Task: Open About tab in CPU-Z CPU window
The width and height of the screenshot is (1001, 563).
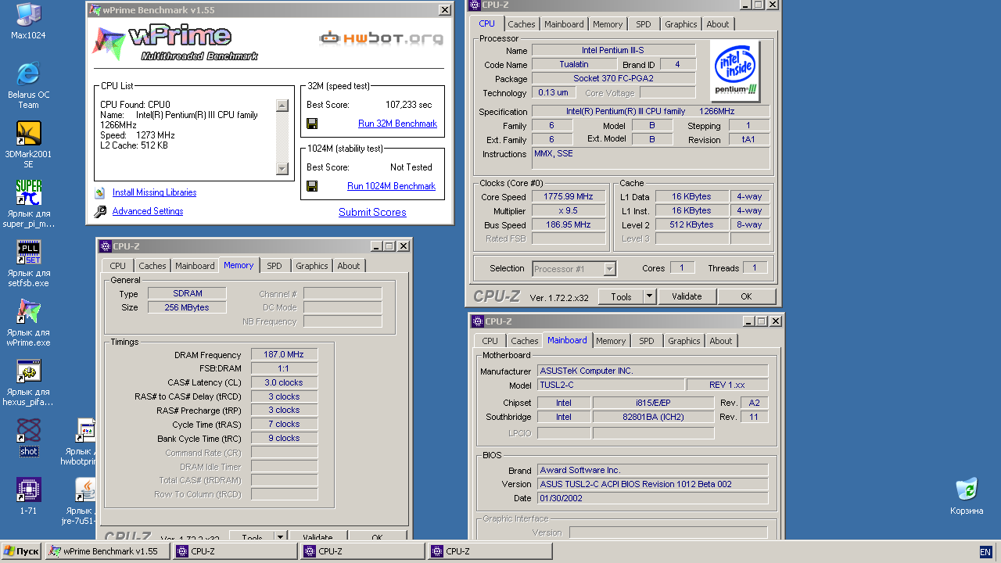Action: tap(718, 24)
